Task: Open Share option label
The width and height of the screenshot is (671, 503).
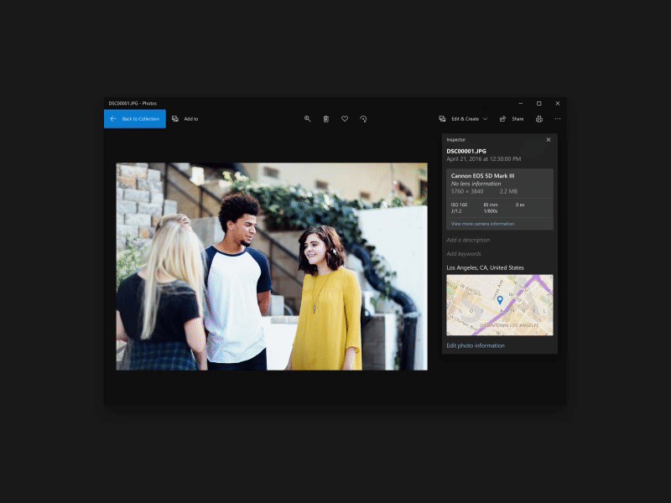Action: (x=518, y=119)
